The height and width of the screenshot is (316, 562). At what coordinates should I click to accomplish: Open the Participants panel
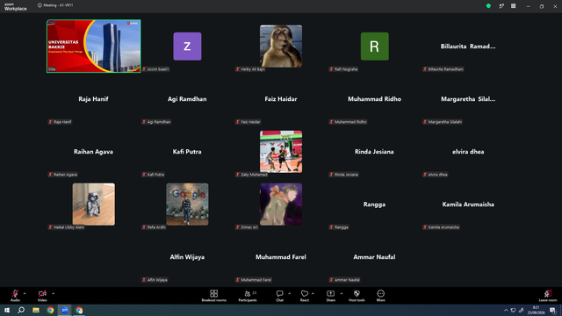(248, 296)
